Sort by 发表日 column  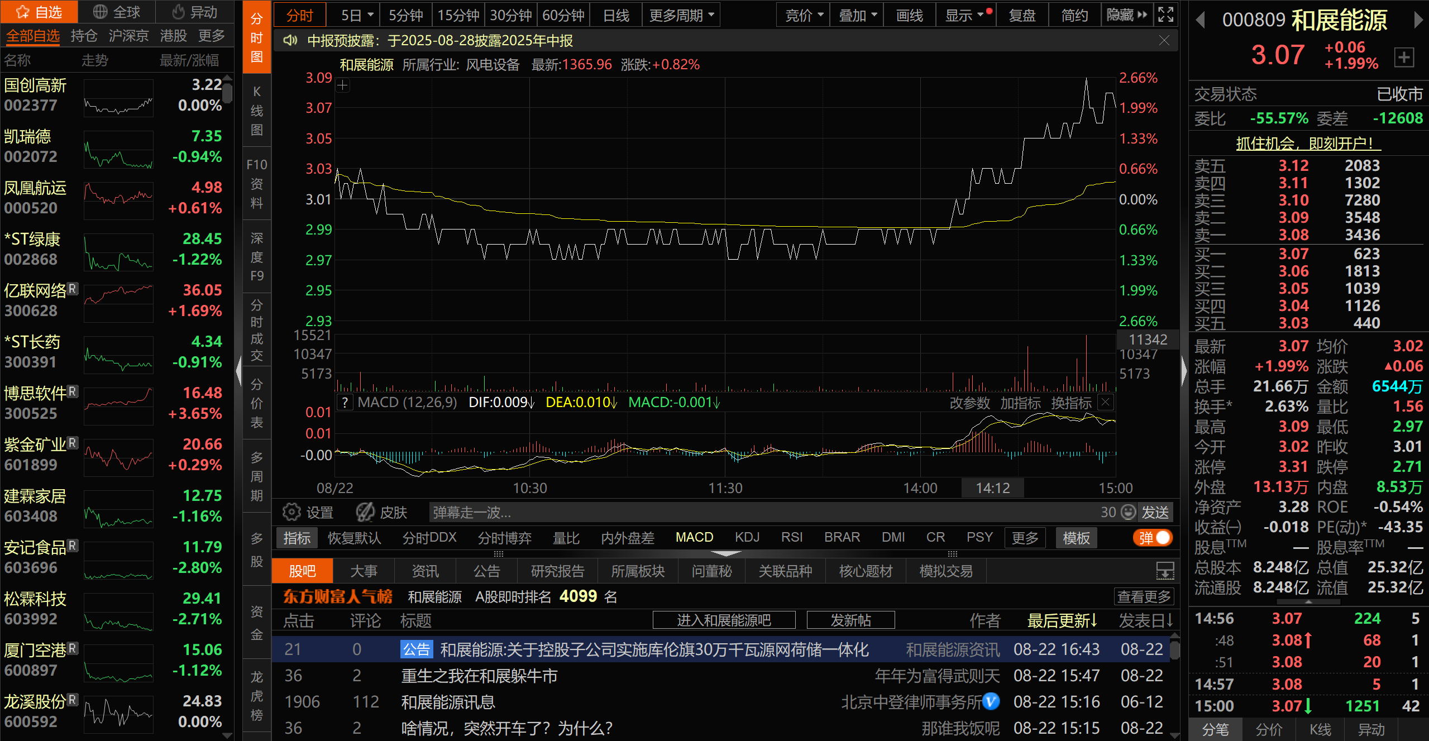pyautogui.click(x=1146, y=620)
